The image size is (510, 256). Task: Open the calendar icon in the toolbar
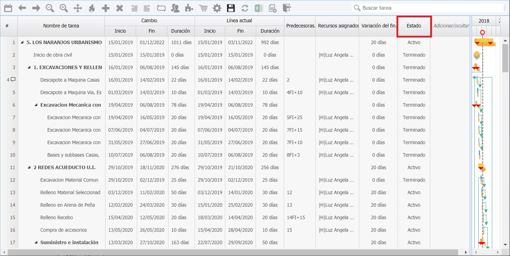[x=8, y=8]
